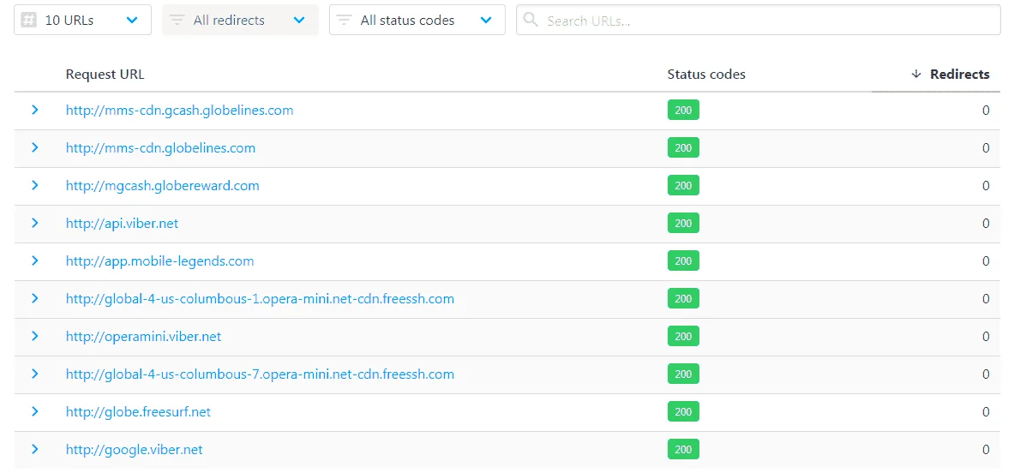
Task: Click the down arrow sort icon beside Redirects
Action: (x=916, y=75)
